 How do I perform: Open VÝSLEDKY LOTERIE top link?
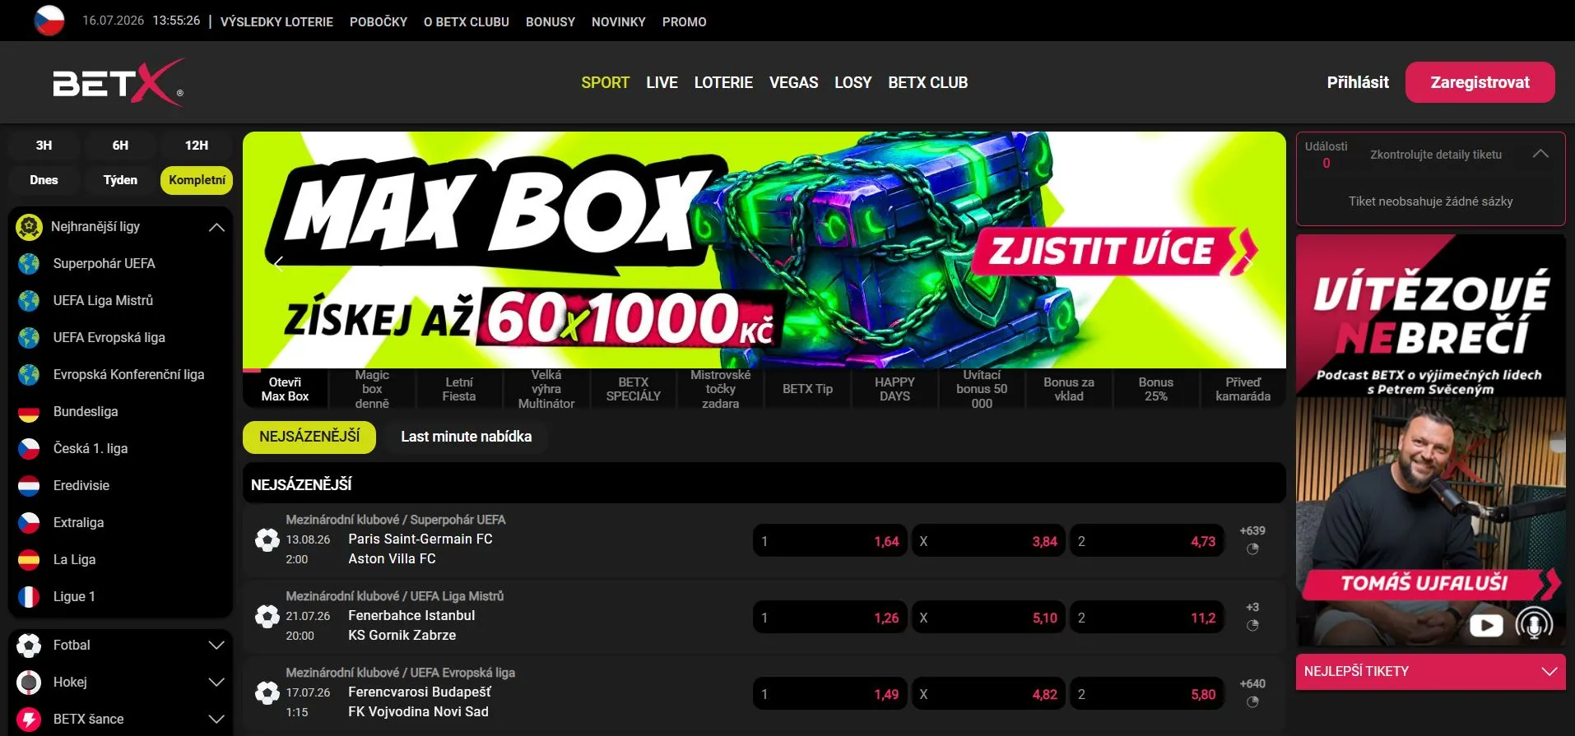coord(276,22)
